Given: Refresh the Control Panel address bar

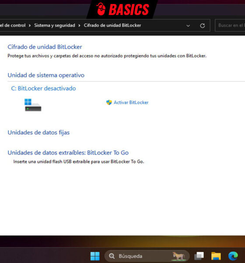Looking at the screenshot, I should click(x=203, y=26).
